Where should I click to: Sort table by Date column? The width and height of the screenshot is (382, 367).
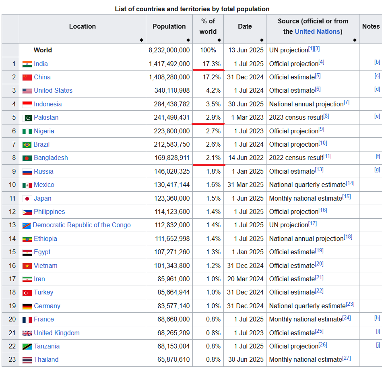262,40
